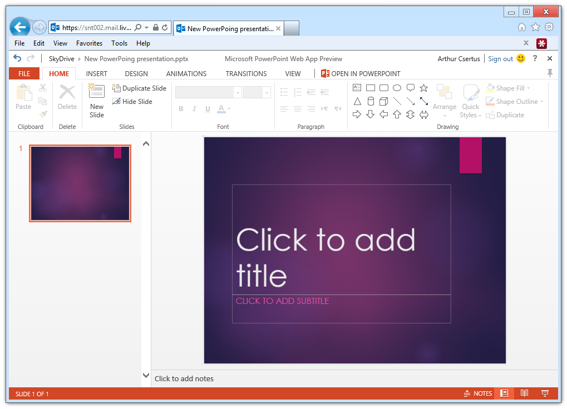Toggle numbered list
The width and height of the screenshot is (567, 409).
click(298, 92)
